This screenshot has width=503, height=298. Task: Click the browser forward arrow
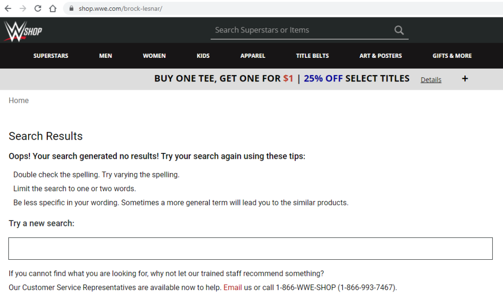click(23, 8)
